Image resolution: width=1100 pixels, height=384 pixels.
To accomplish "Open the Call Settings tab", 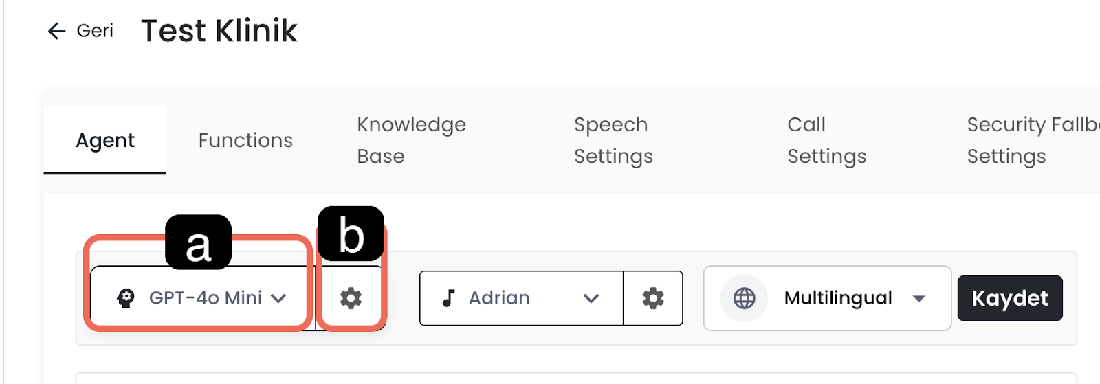I will tap(826, 141).
